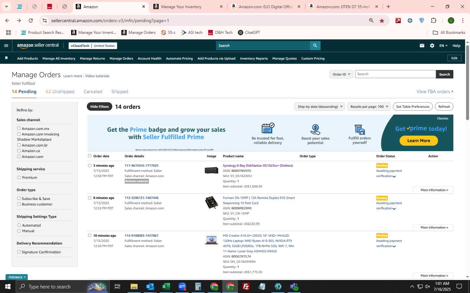Open the Order ID search type dropdown
Image resolution: width=470 pixels, height=293 pixels.
pos(341,74)
